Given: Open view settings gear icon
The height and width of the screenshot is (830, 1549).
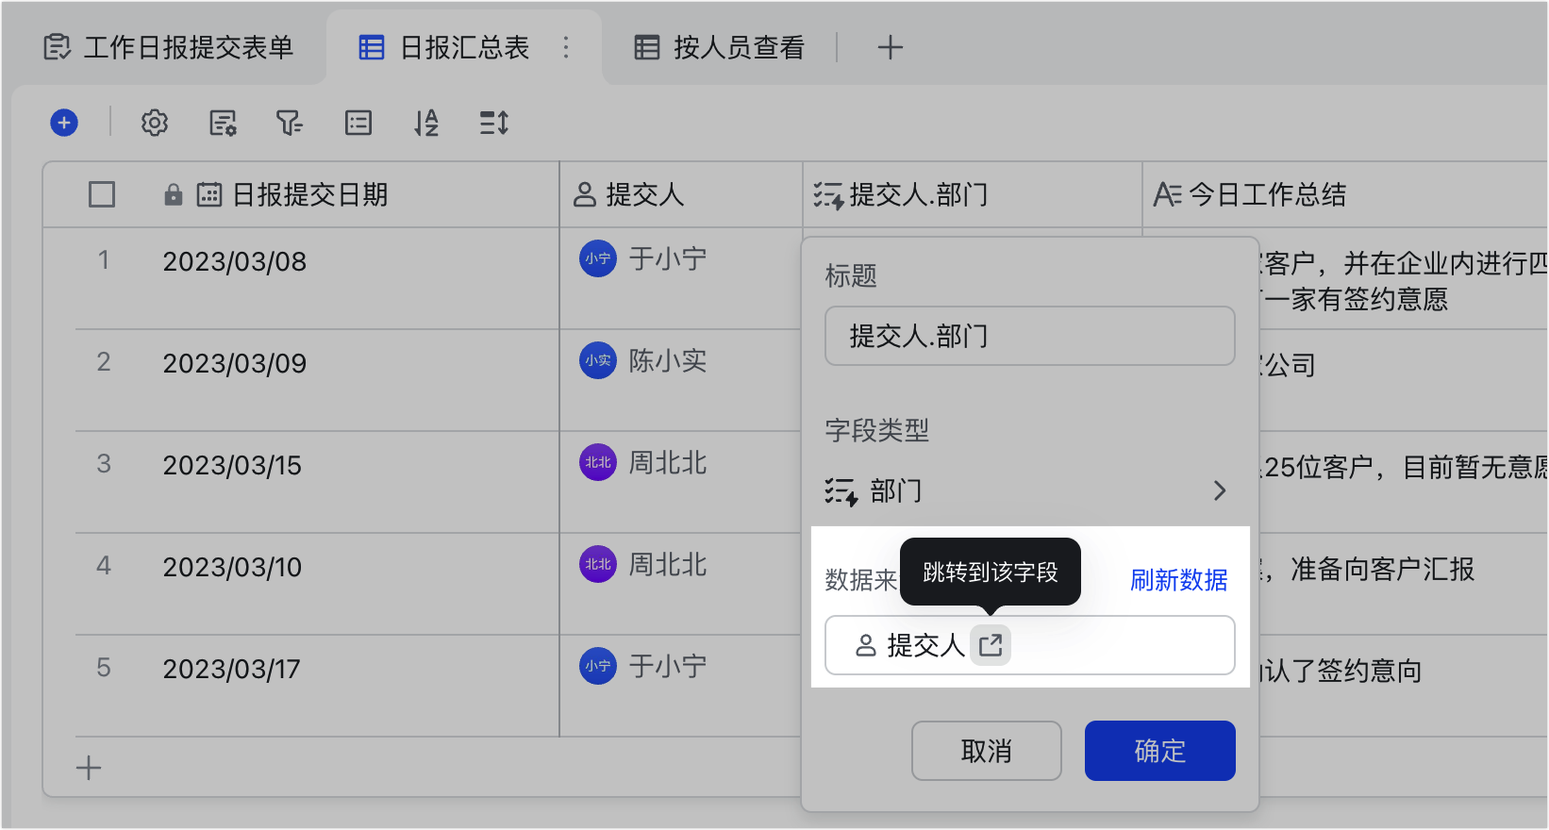Looking at the screenshot, I should tap(155, 123).
